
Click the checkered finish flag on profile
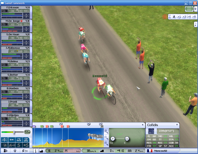[101, 126]
